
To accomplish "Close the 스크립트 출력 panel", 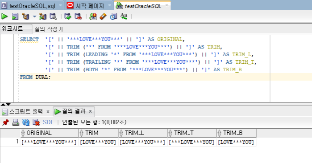I will tap(48, 112).
